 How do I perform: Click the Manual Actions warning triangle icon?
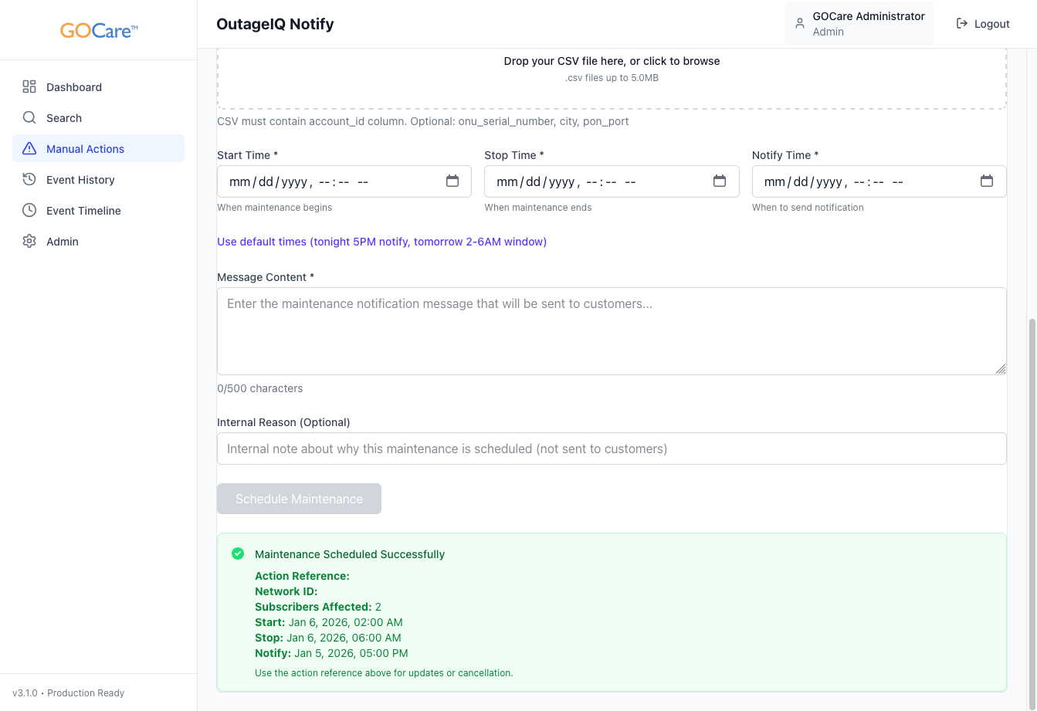29,149
